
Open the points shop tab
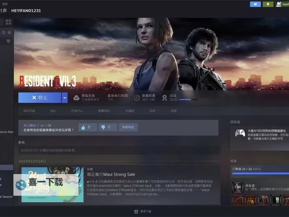(x=104, y=111)
